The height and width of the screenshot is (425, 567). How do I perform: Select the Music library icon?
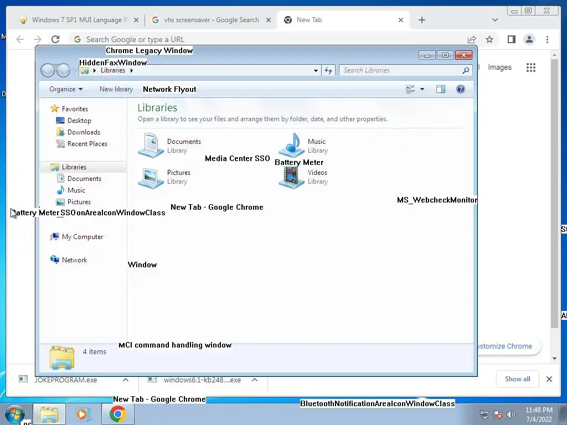pyautogui.click(x=291, y=146)
